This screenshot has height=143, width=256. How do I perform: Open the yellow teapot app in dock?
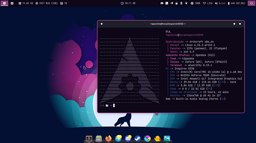(157, 139)
